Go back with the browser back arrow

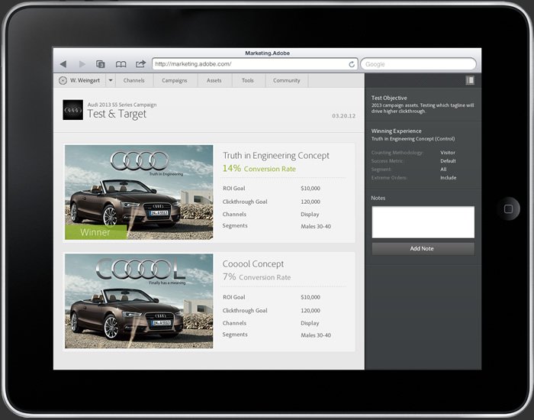point(63,63)
